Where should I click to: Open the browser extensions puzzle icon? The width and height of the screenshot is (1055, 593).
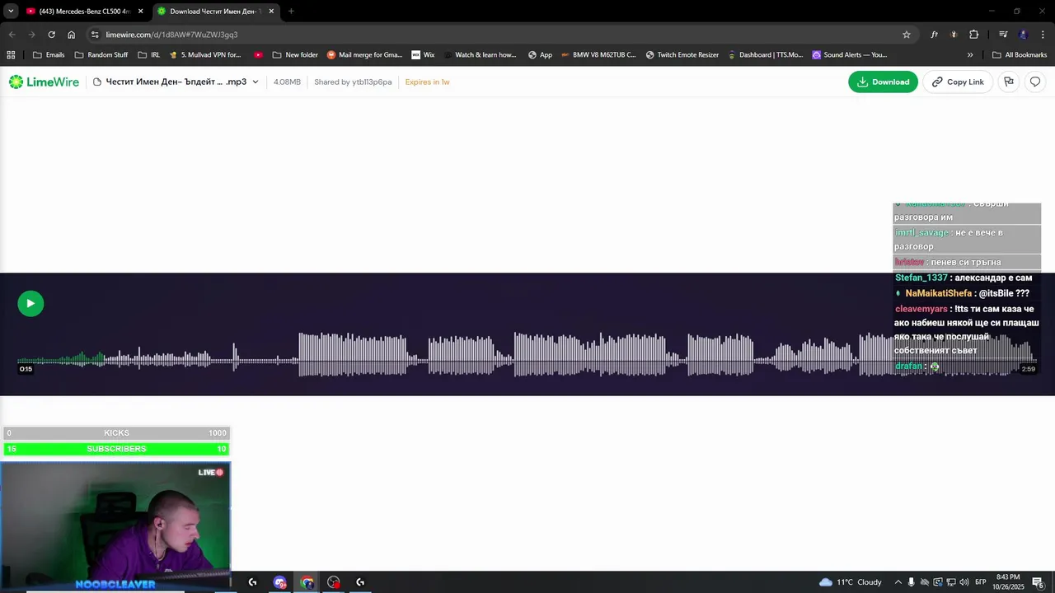[973, 35]
